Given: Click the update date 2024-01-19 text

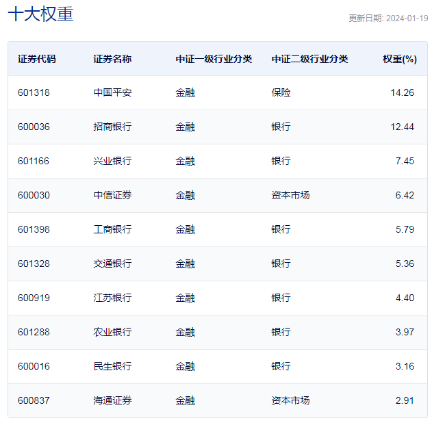Looking at the screenshot, I should pyautogui.click(x=407, y=18).
